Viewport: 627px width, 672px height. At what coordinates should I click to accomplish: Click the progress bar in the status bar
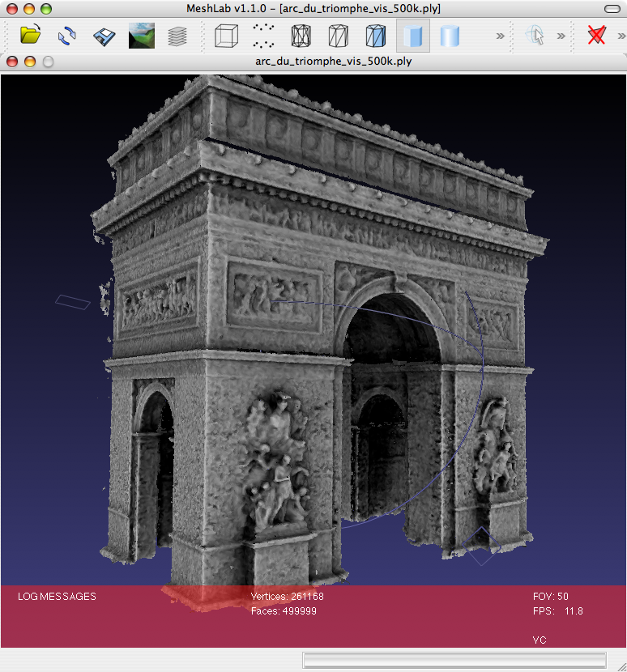(454, 660)
